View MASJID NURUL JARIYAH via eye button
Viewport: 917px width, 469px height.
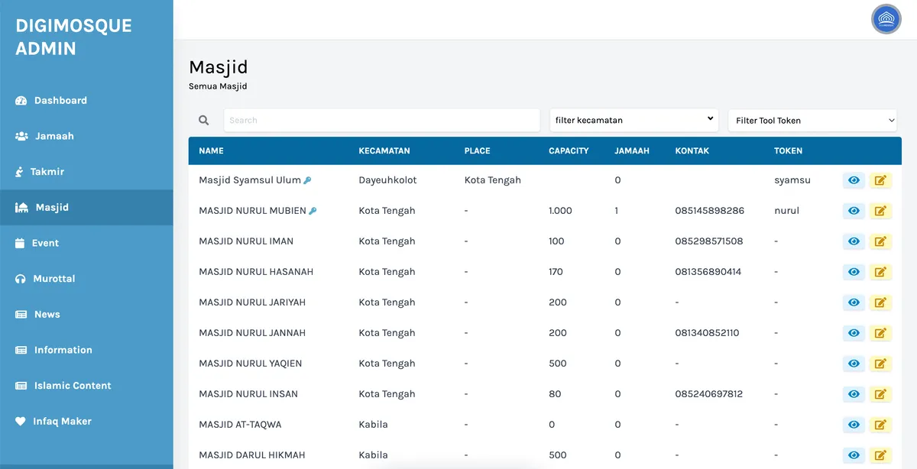click(x=854, y=302)
